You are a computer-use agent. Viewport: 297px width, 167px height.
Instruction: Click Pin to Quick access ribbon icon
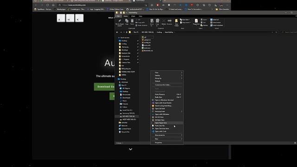[x=120, y=22]
